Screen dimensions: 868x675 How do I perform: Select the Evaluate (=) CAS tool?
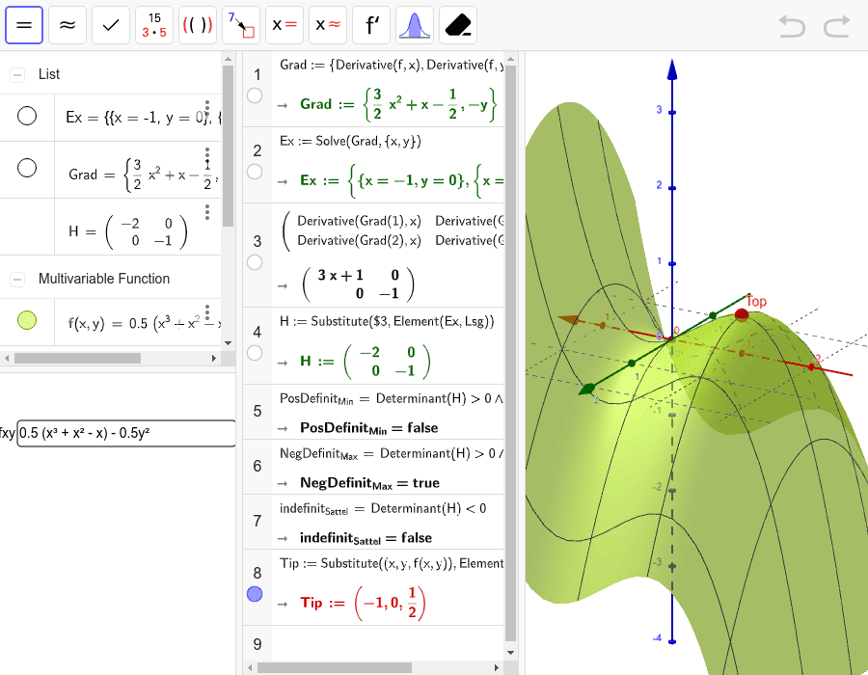24,25
